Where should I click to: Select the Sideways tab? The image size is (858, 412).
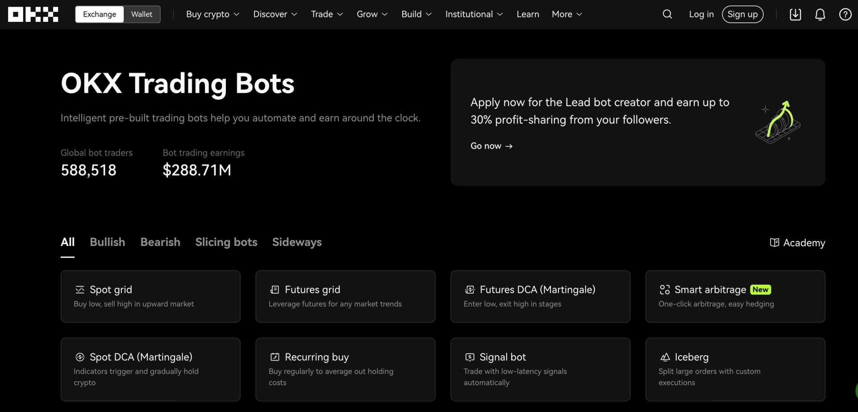tap(297, 242)
